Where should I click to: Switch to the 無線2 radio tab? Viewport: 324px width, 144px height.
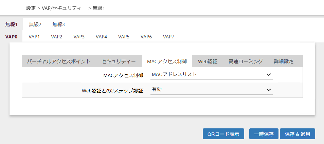pyautogui.click(x=35, y=24)
